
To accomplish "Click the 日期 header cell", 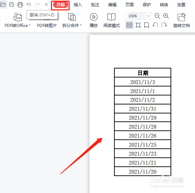I will [x=143, y=73].
